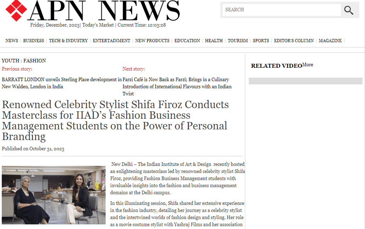The height and width of the screenshot is (229, 365).
Task: Open the masterclass article photo
Action: pos(54,195)
